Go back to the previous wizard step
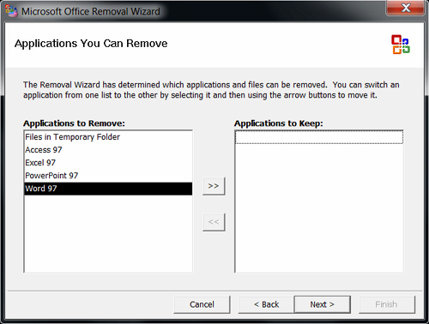 click(x=266, y=304)
